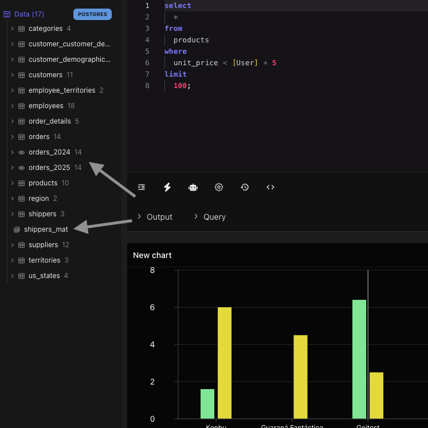Screen dimensions: 428x428
Task: Run the query with lightning bolt icon
Action: tap(167, 187)
